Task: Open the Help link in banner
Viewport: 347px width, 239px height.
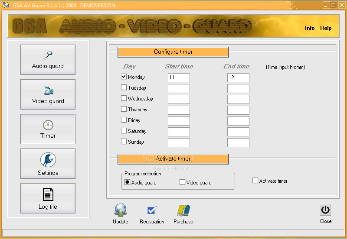Action: [326, 28]
